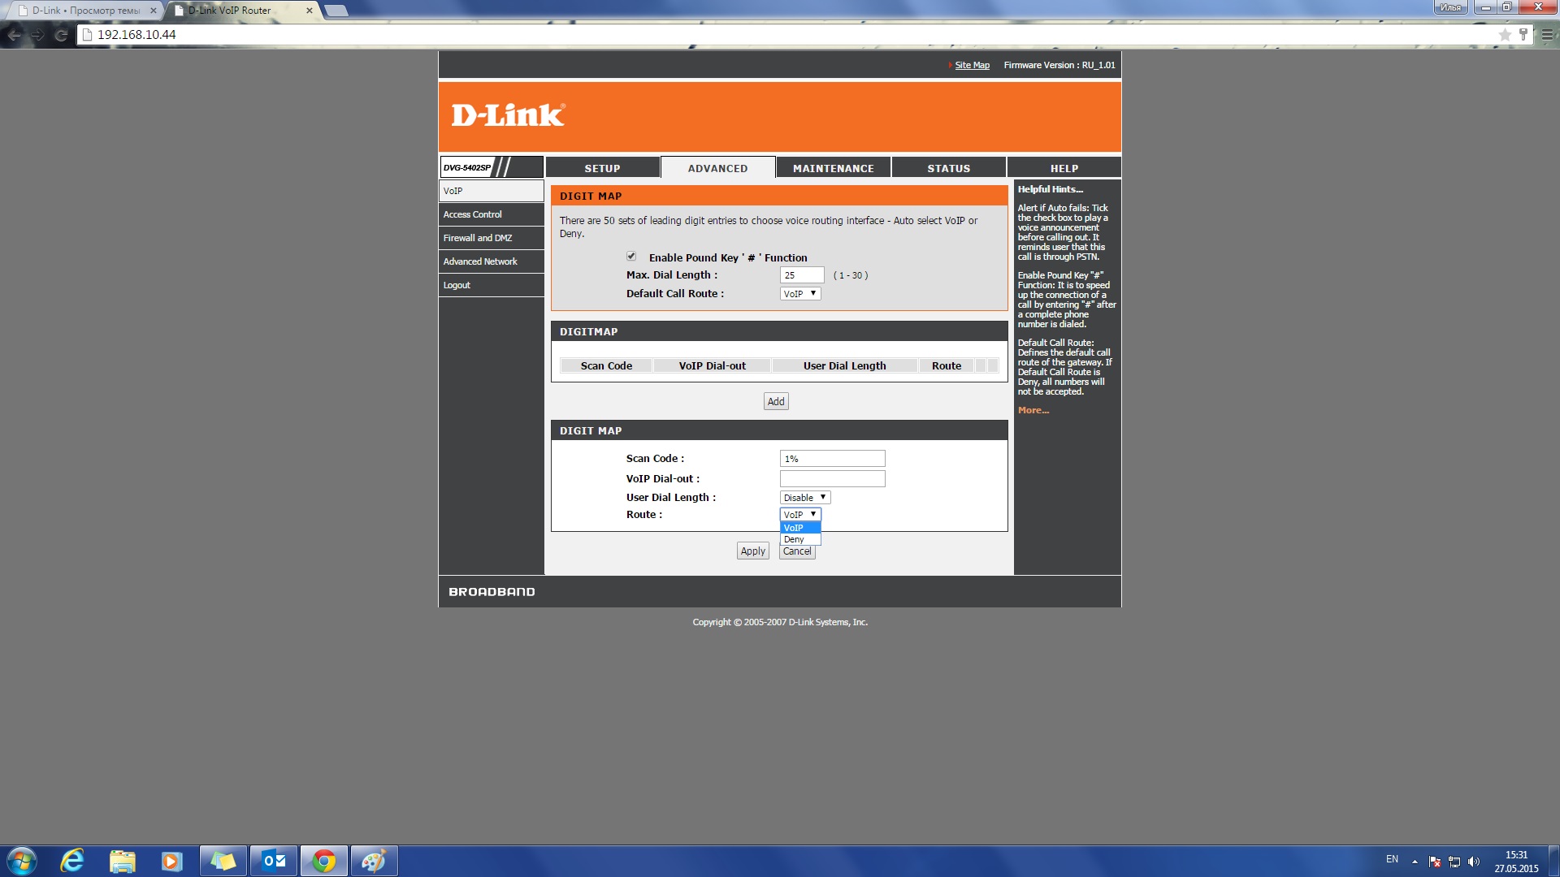
Task: Click the Add button
Action: tap(776, 401)
